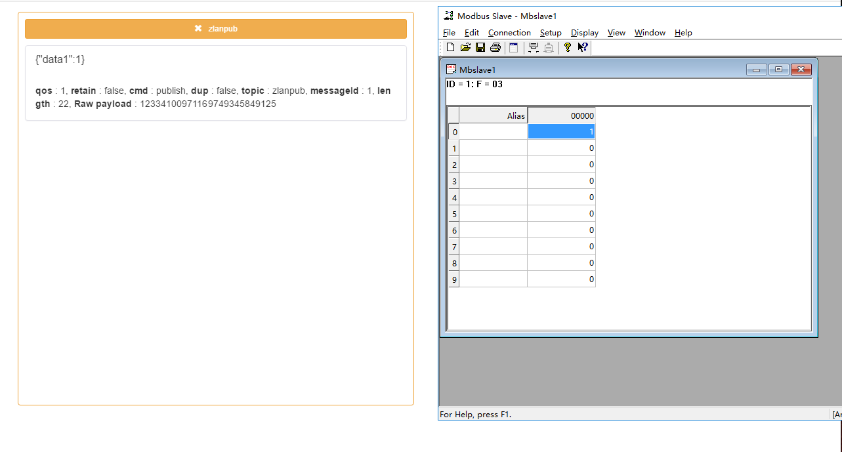The height and width of the screenshot is (452, 842).
Task: Open the Connection menu
Action: coord(509,33)
